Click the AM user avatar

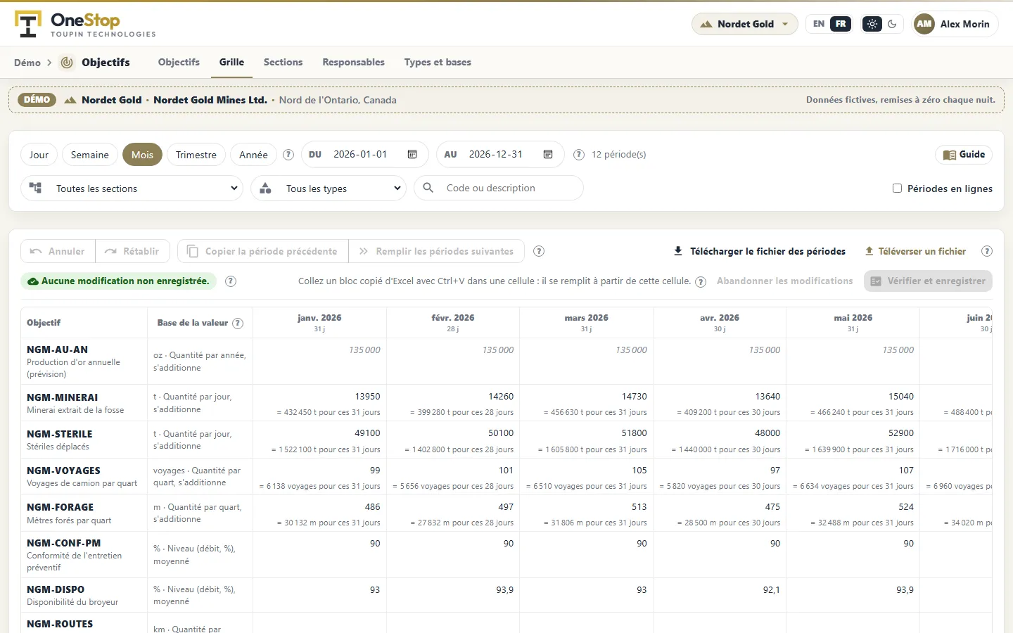point(924,24)
